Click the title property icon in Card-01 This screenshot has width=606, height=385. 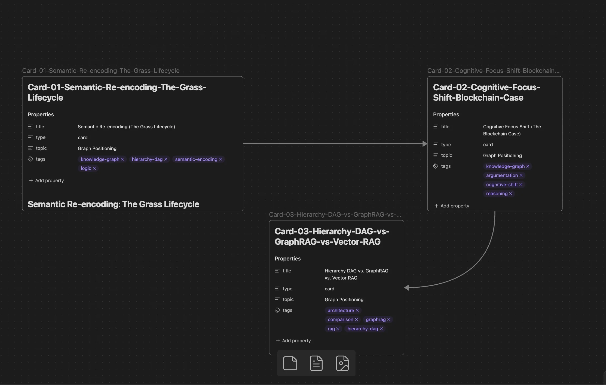(30, 127)
